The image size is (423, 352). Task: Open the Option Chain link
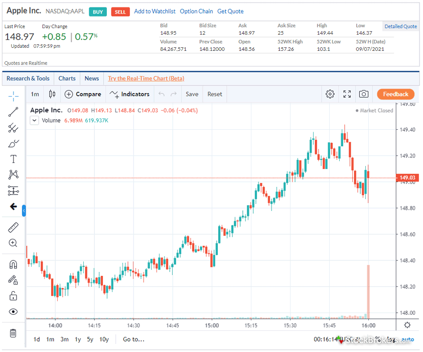(x=196, y=11)
